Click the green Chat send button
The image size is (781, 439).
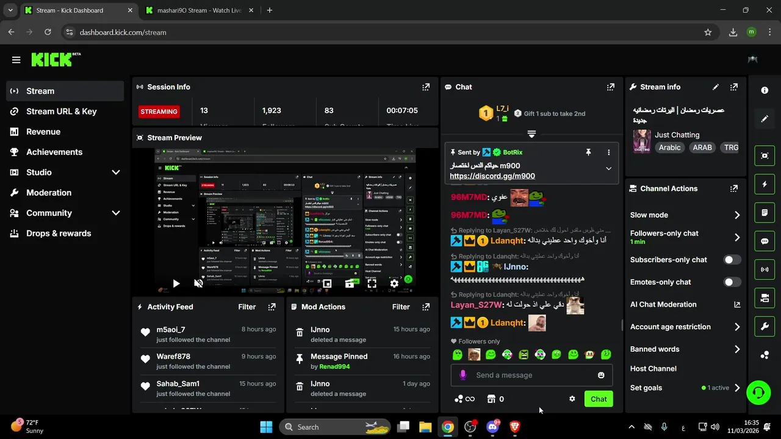[x=599, y=399]
